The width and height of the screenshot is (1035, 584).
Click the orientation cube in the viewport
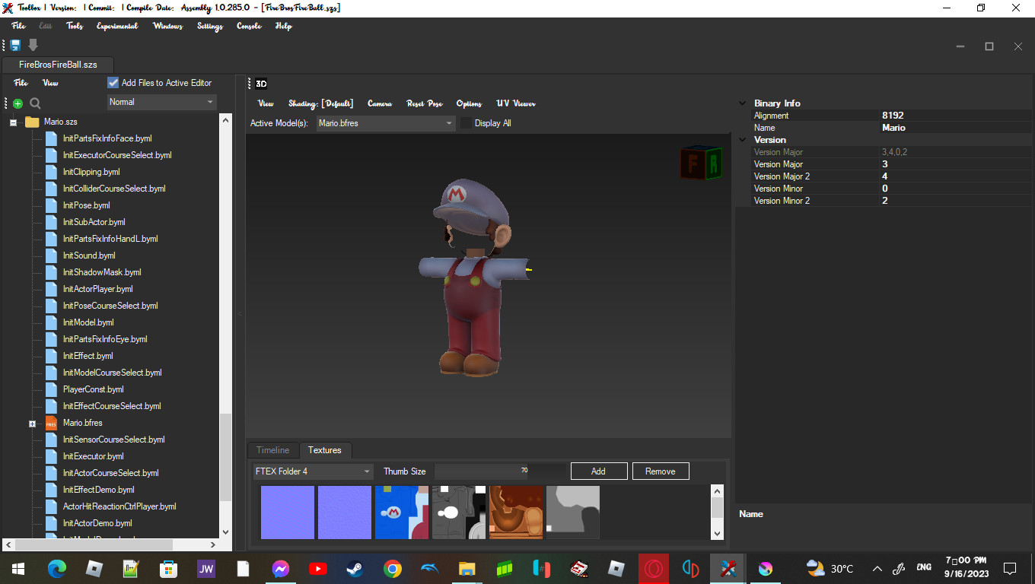(x=701, y=163)
